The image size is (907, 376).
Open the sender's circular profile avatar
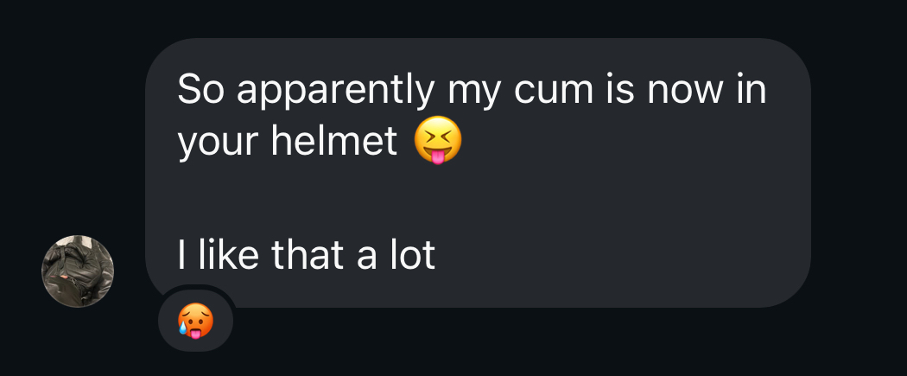(x=78, y=271)
